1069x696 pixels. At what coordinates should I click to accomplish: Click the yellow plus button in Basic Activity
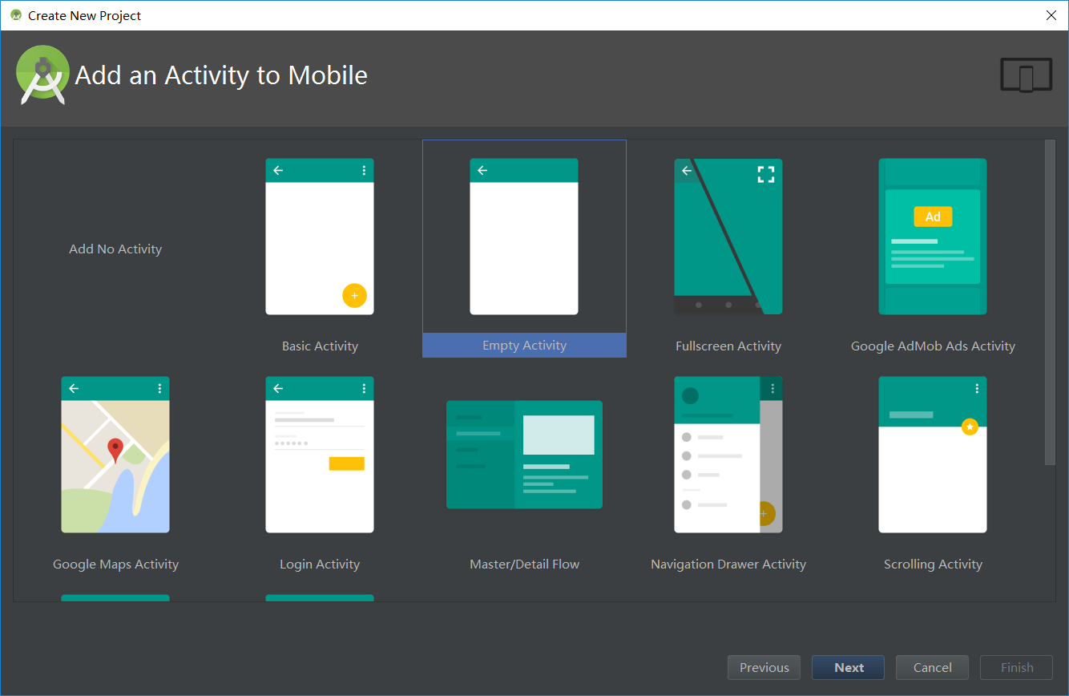[x=354, y=296]
